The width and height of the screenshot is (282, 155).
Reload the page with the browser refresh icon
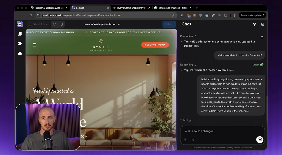point(31,15)
